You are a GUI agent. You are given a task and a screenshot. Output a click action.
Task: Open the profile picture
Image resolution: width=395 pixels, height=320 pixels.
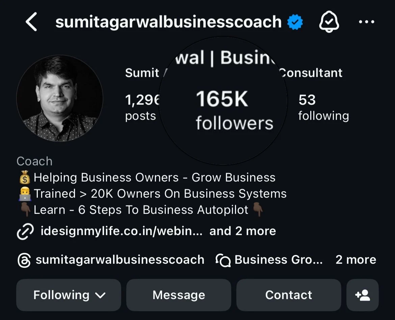[60, 98]
